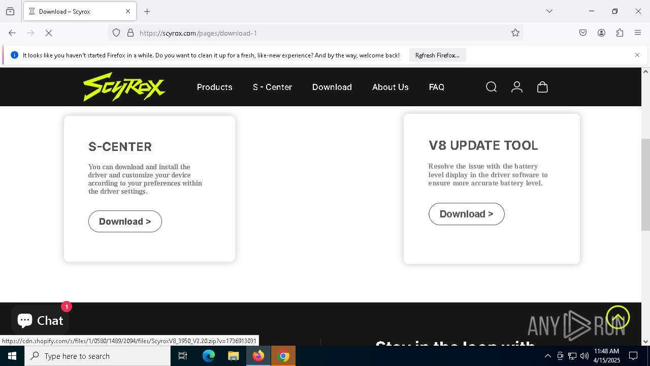
Task: Open the Windows Start menu
Action: click(x=12, y=356)
